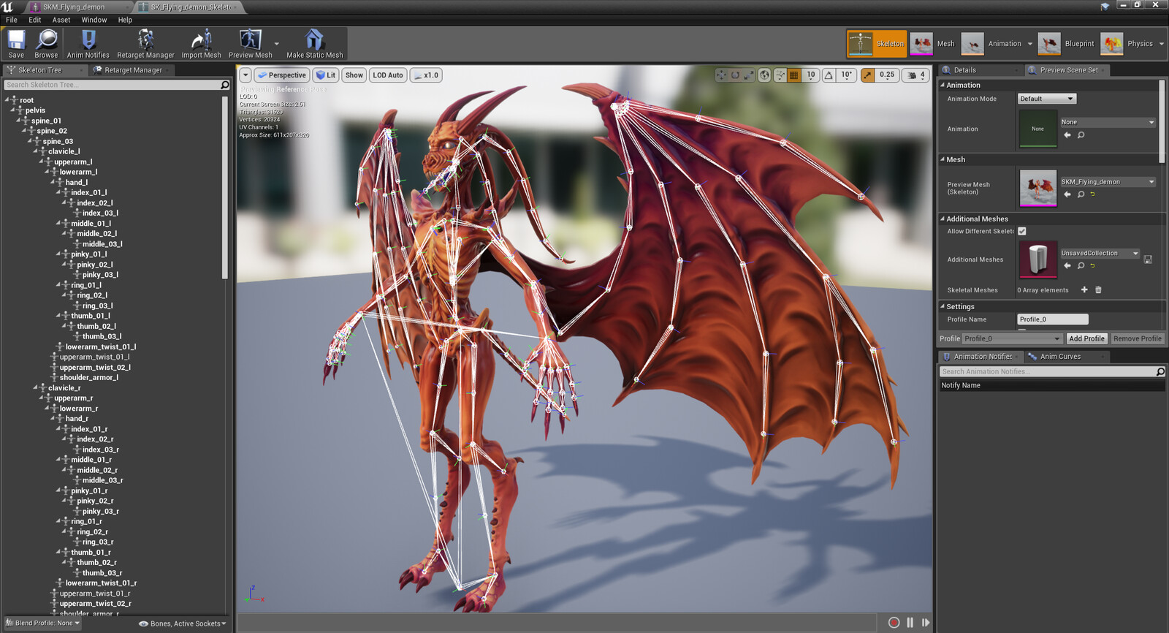Reset Additional Meshes to default with the yellow arrow
This screenshot has width=1169, height=633.
coord(1092,266)
